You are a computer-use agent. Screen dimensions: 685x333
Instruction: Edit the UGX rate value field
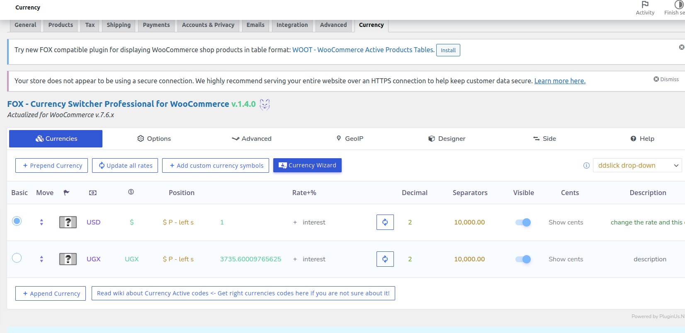pos(250,259)
